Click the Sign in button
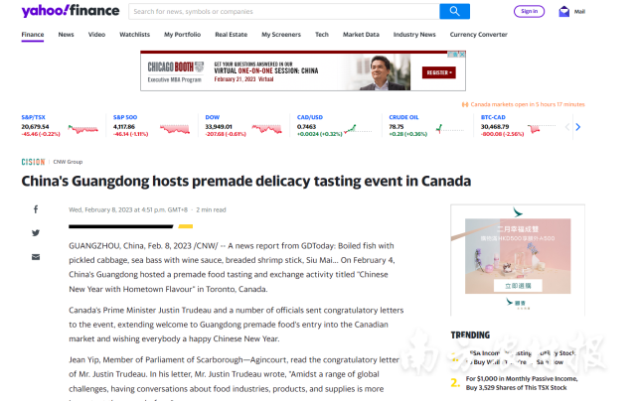 point(529,11)
